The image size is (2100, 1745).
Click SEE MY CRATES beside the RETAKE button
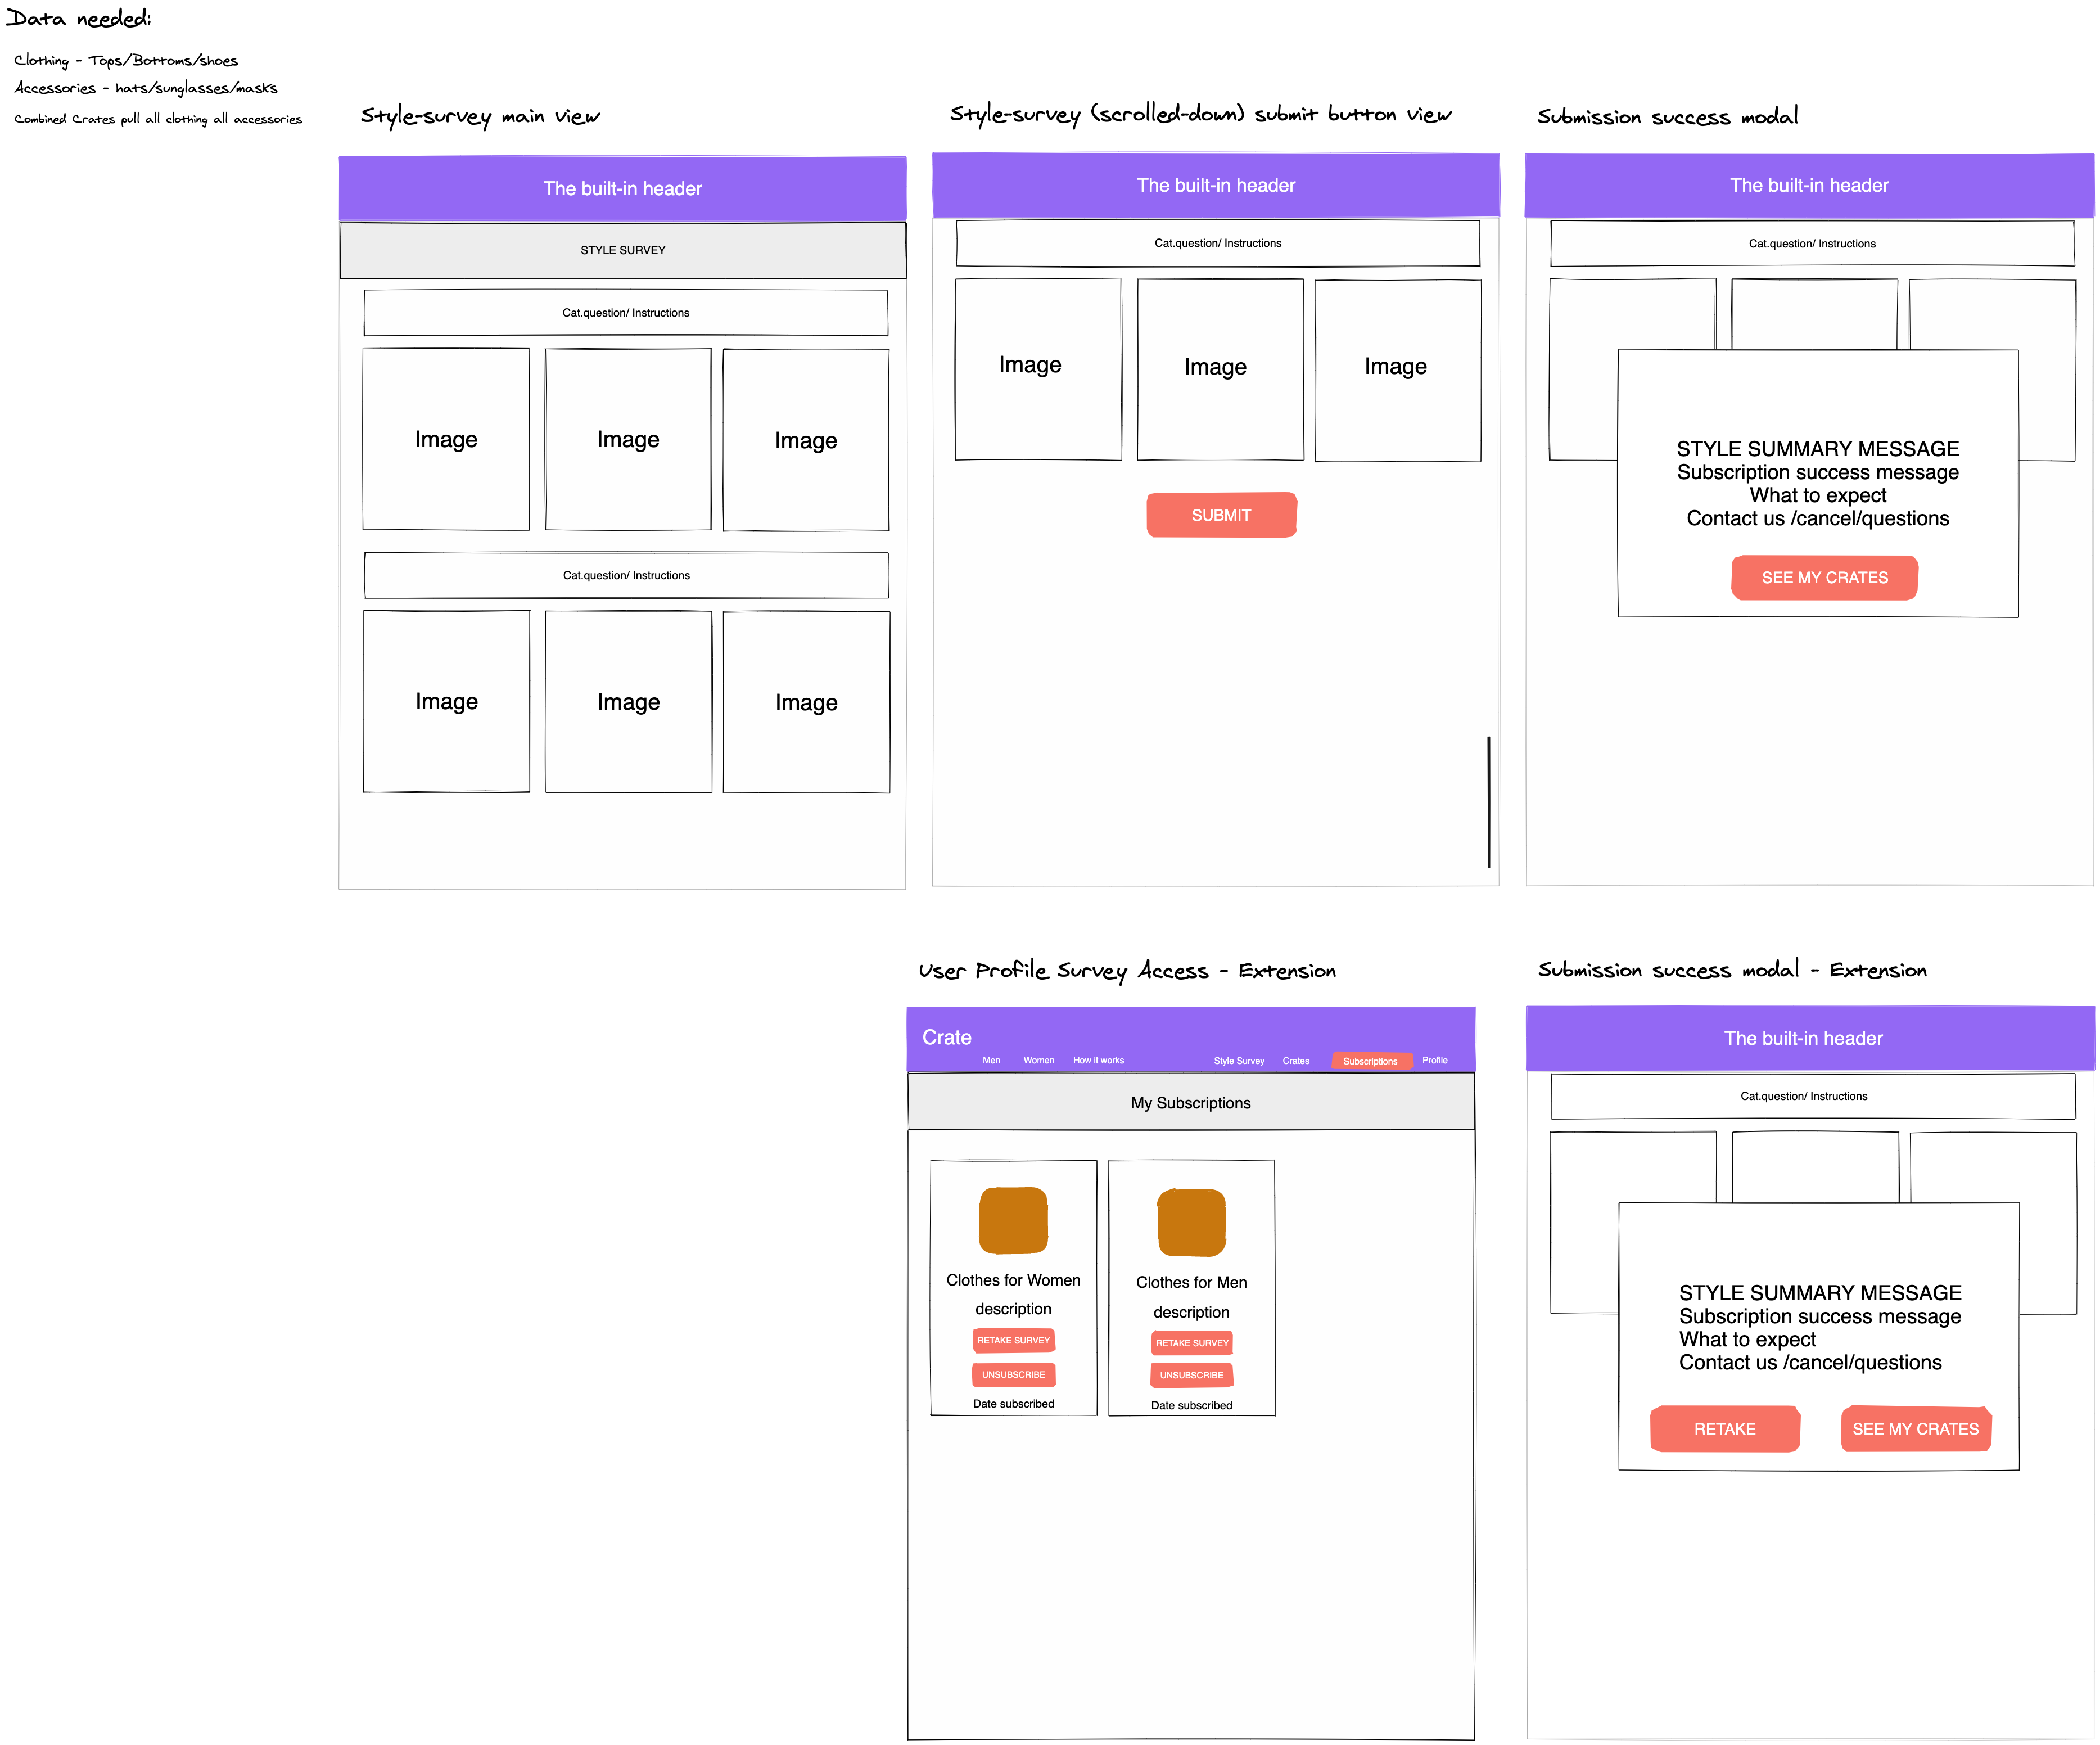point(1915,1429)
